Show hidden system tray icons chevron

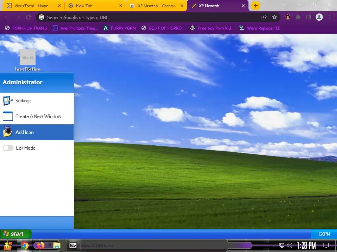tap(273, 245)
